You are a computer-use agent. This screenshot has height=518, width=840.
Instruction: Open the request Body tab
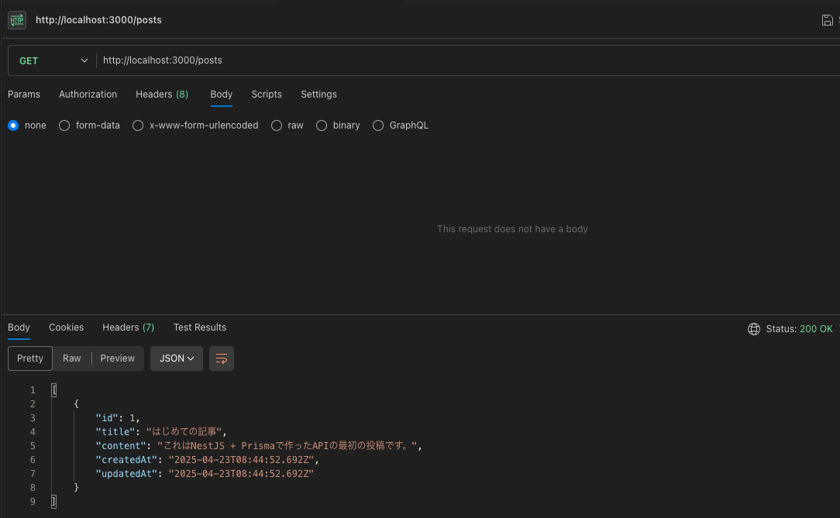pyautogui.click(x=222, y=94)
